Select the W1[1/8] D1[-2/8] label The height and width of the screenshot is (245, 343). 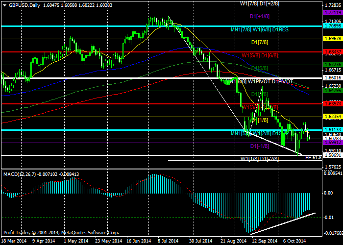[260, 158]
